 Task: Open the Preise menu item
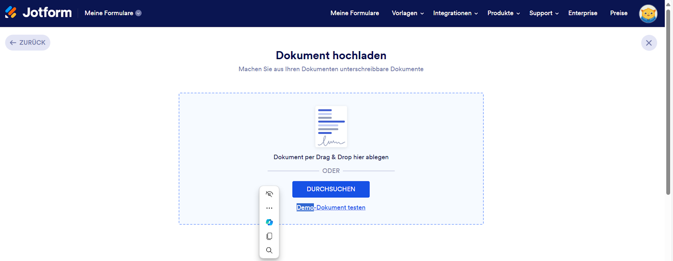coord(618,13)
